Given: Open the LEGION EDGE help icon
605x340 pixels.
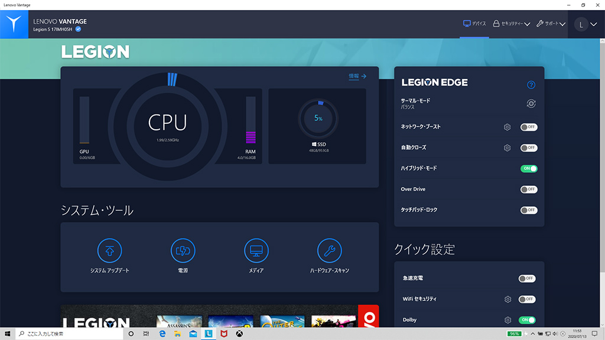Looking at the screenshot, I should tap(531, 85).
